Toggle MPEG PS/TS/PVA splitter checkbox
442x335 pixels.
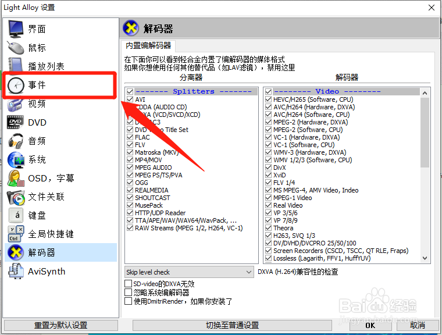[130, 175]
